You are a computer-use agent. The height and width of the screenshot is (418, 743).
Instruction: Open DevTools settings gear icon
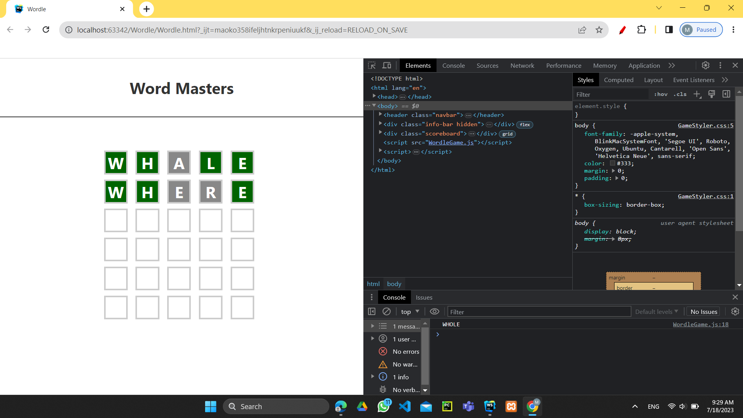tap(705, 65)
